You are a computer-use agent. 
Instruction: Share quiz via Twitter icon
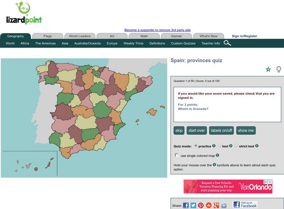pos(193,205)
